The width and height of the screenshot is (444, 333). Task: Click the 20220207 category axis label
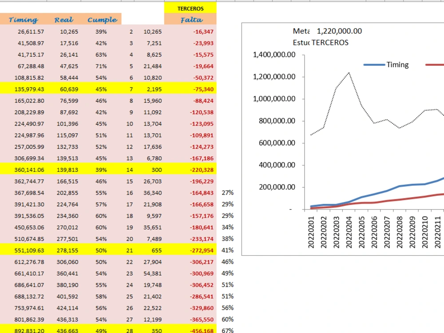[x=387, y=233]
